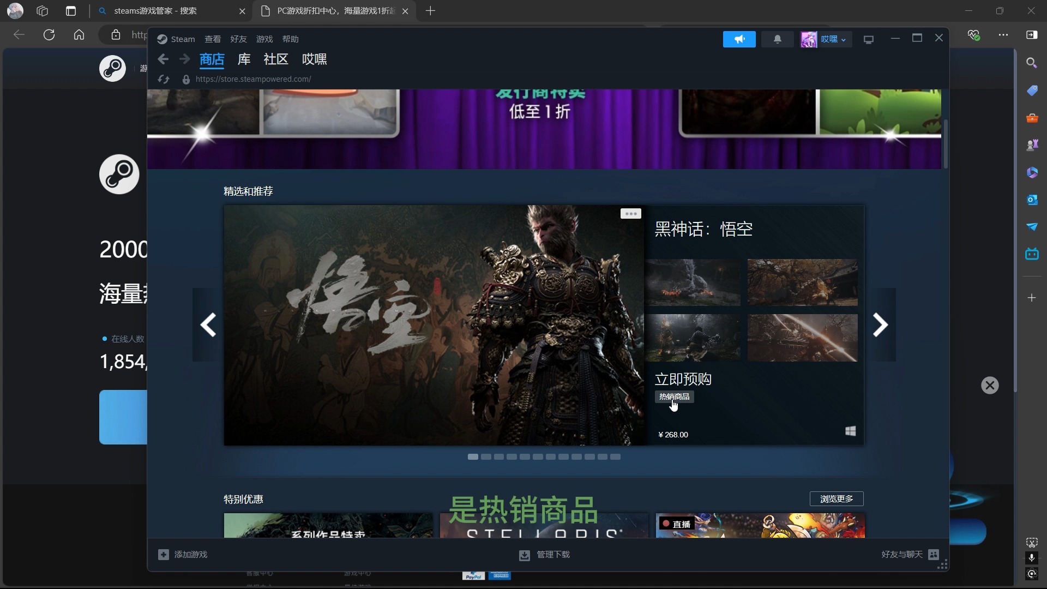The image size is (1047, 589).
Task: Go back using Steam's back arrow
Action: coord(163,59)
